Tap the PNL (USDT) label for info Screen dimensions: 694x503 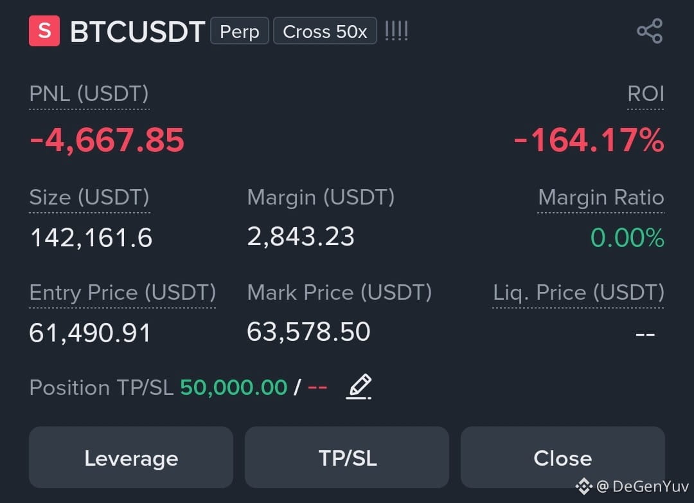pyautogui.click(x=89, y=93)
